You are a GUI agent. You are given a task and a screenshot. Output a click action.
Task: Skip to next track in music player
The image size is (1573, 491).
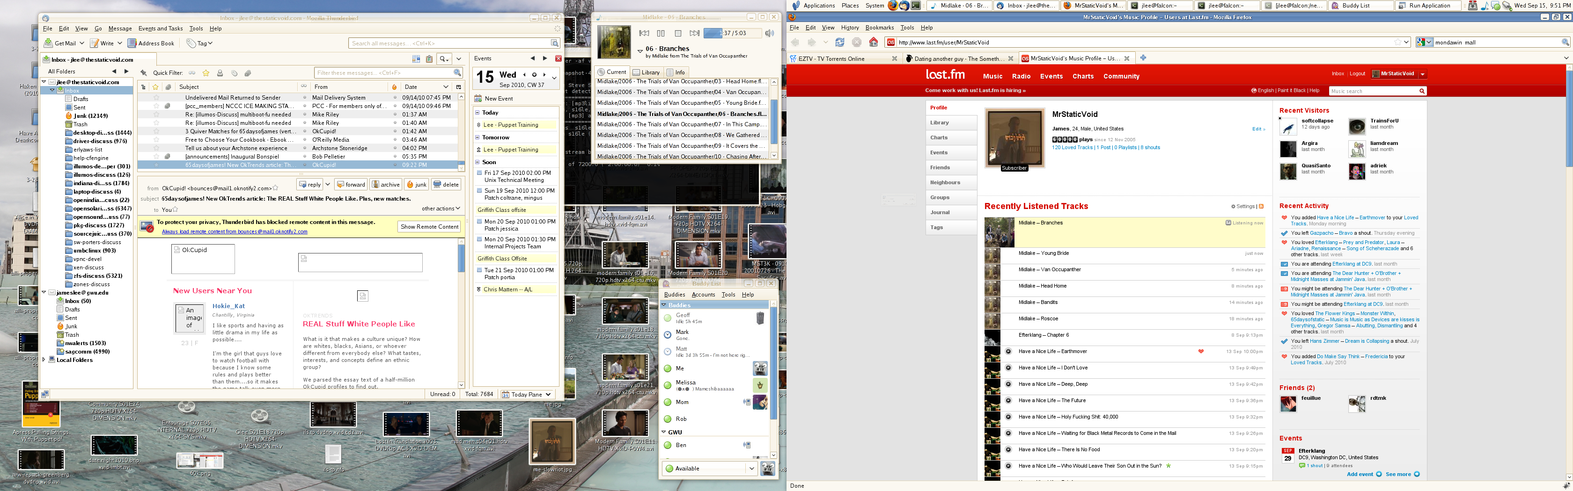(x=694, y=34)
